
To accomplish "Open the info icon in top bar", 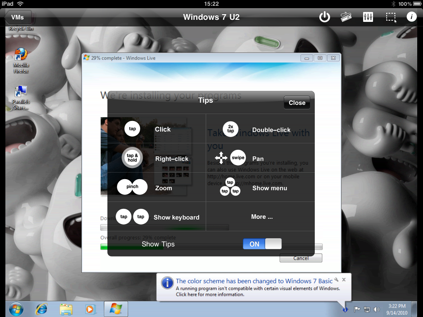I will point(412,17).
